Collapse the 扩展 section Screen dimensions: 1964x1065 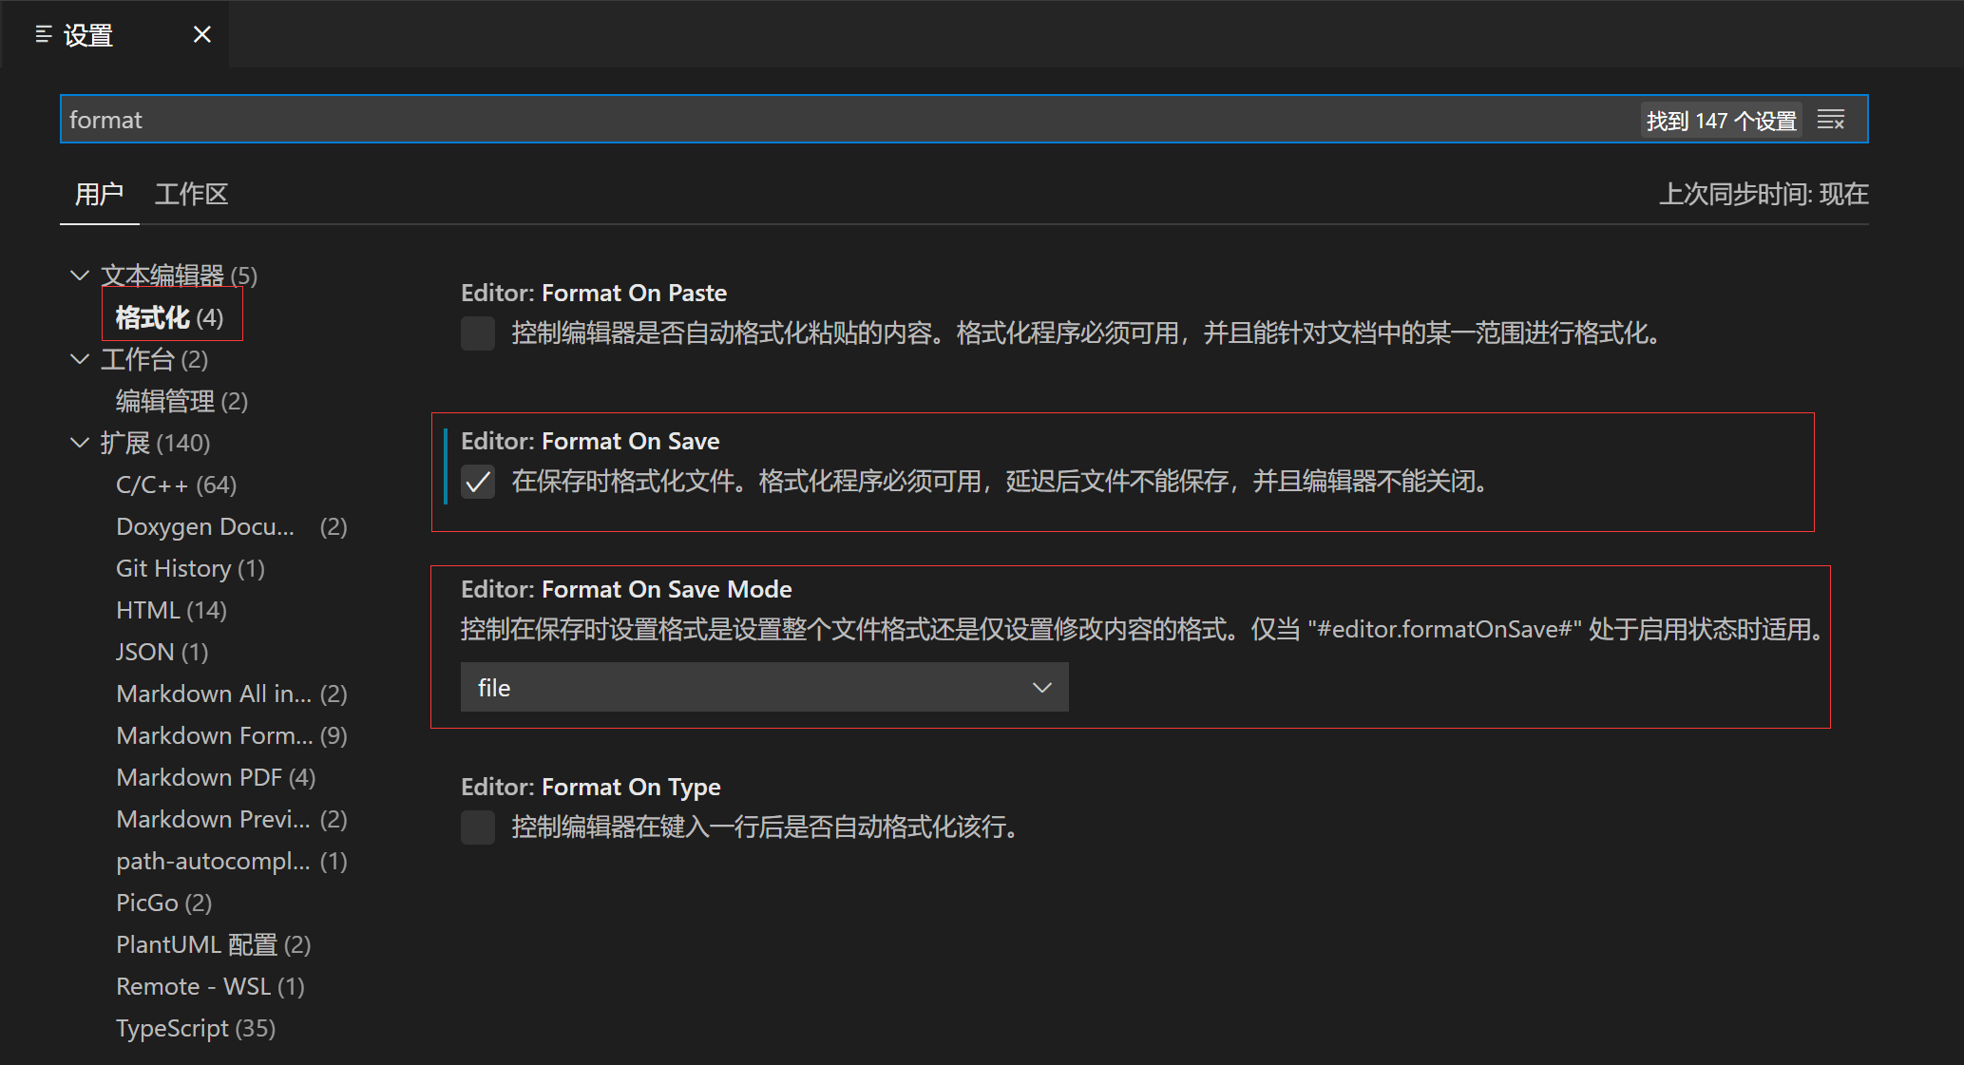(79, 442)
